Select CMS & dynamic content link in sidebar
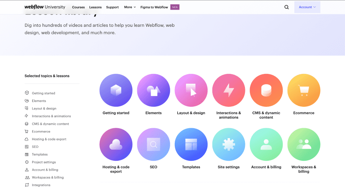The image size is (345, 191). [50, 124]
